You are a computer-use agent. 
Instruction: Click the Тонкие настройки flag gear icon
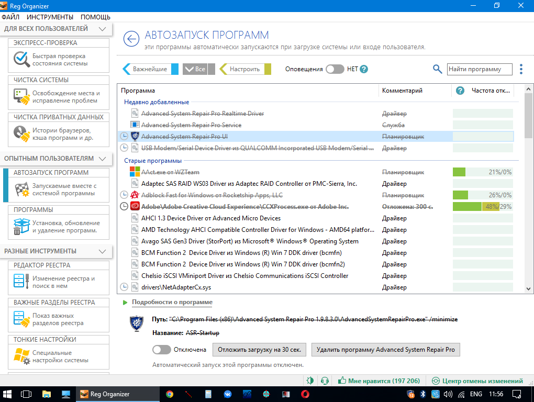tap(22, 356)
